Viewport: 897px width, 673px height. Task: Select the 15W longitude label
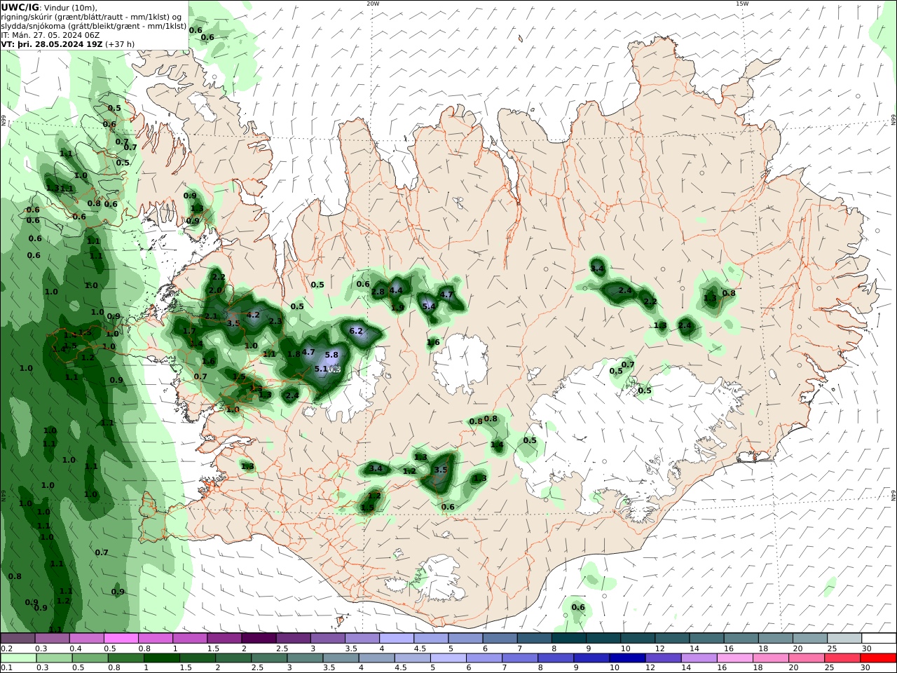(742, 4)
